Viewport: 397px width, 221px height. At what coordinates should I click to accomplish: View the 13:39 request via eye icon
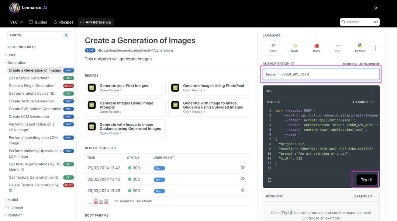pyautogui.click(x=242, y=190)
